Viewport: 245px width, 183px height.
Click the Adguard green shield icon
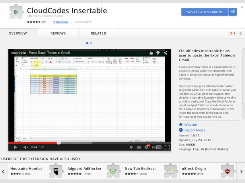(113, 171)
